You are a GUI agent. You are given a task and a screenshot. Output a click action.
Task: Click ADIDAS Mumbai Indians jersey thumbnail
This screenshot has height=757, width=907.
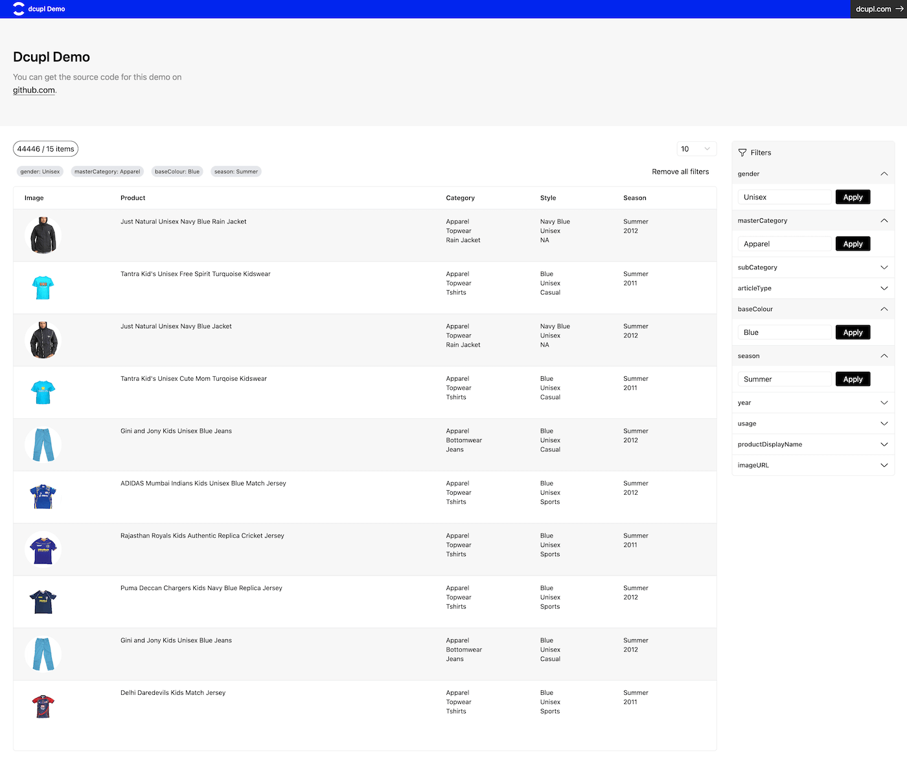pyautogui.click(x=43, y=497)
